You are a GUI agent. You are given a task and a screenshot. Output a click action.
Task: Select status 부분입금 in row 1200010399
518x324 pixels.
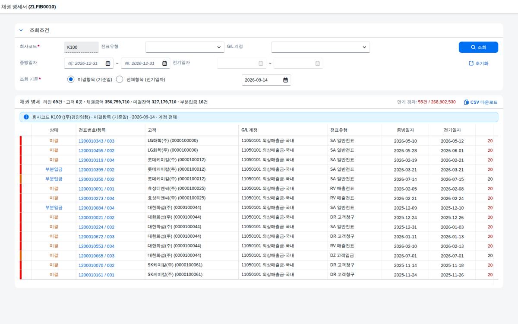54,169
